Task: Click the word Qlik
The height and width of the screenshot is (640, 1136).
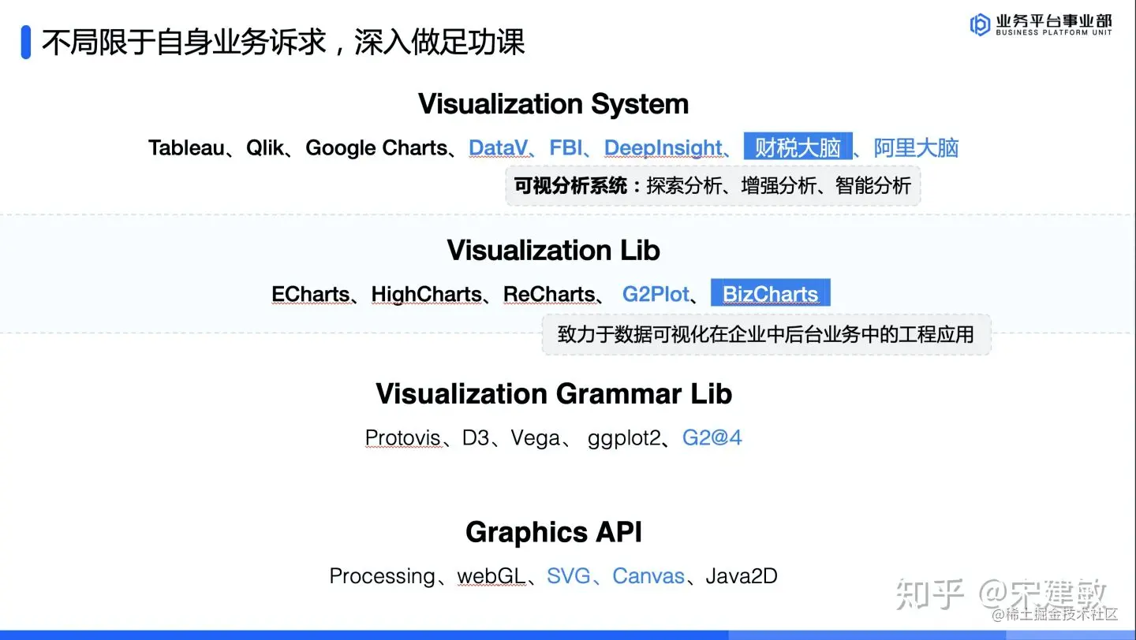Action: [264, 147]
